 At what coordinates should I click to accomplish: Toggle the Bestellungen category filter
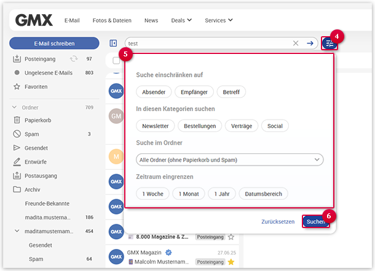pos(200,126)
